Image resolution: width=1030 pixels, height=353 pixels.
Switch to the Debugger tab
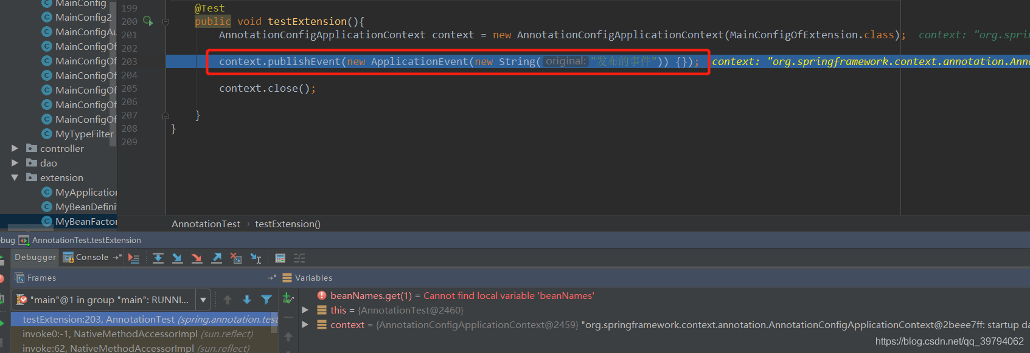[x=35, y=258]
